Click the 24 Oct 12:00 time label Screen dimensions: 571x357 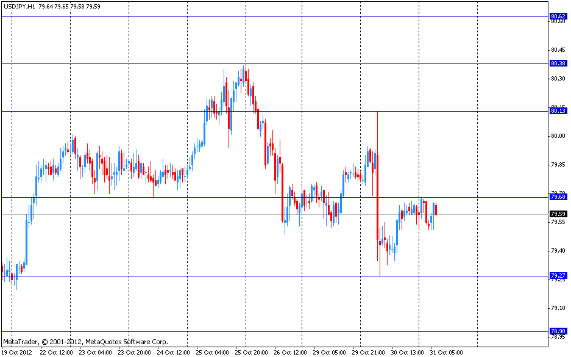(x=174, y=352)
